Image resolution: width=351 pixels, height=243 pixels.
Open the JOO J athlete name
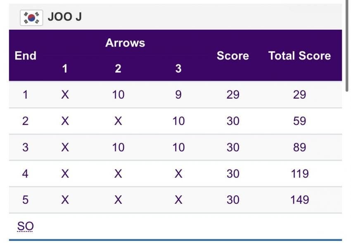point(65,17)
